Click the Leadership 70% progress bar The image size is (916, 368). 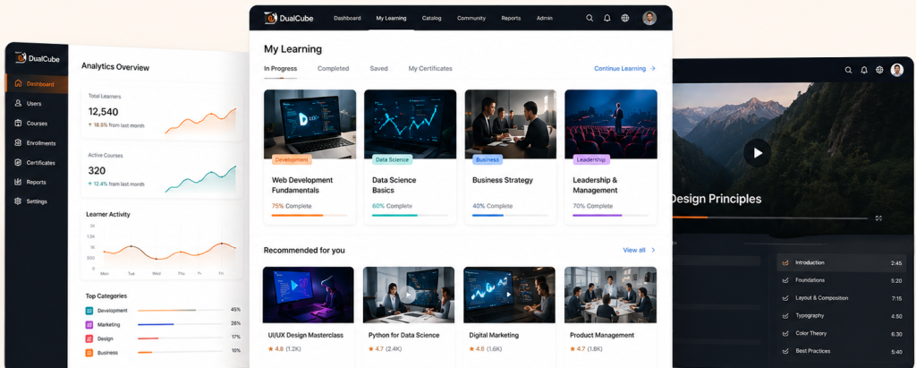(610, 215)
